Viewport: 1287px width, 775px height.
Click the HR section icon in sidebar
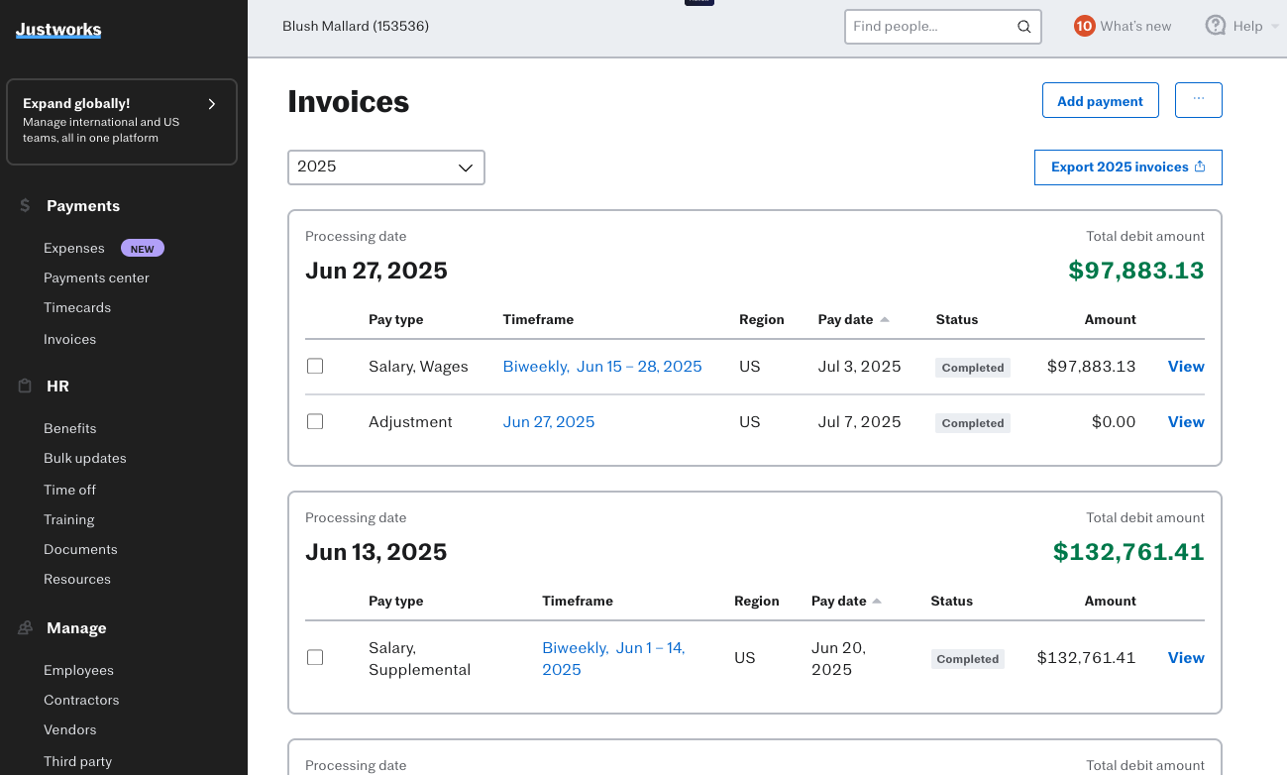(x=23, y=386)
